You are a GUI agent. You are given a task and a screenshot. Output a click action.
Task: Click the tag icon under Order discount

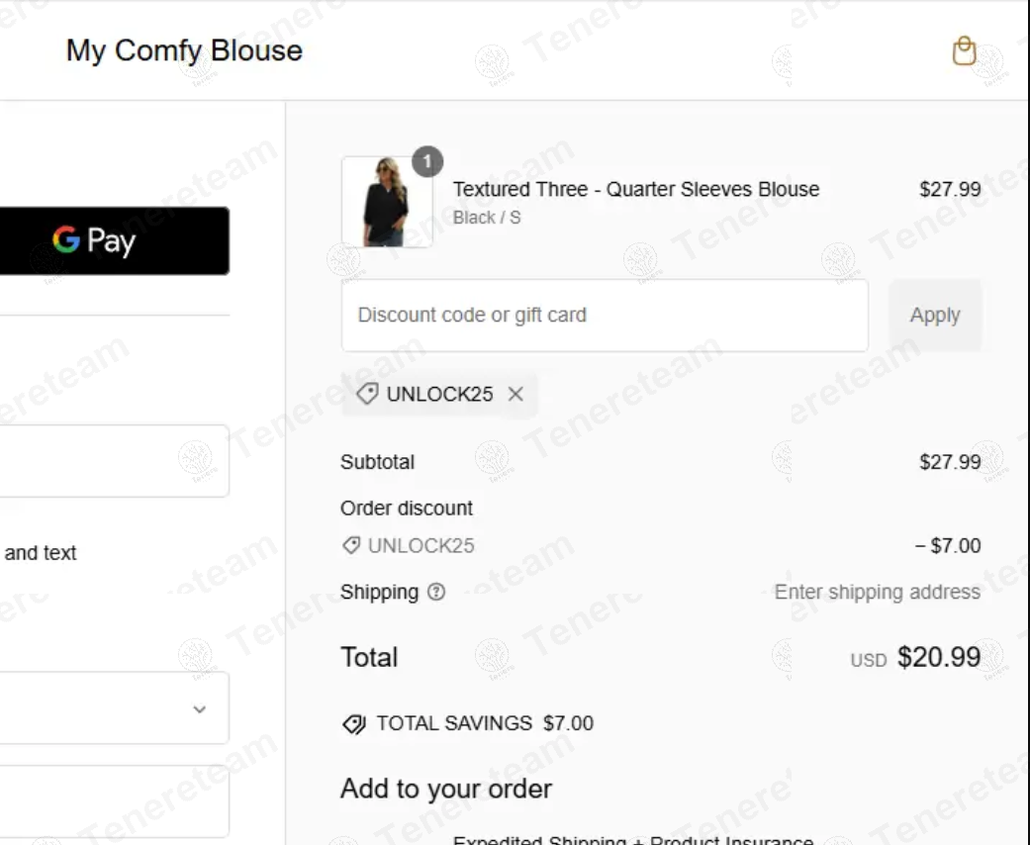(x=351, y=545)
